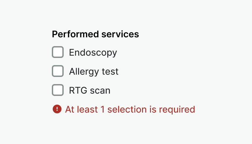Click the Performed services heading

(95, 34)
